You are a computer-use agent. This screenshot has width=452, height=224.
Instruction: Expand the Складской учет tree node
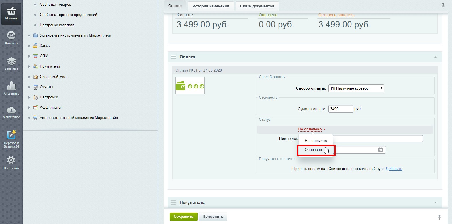[29, 77]
